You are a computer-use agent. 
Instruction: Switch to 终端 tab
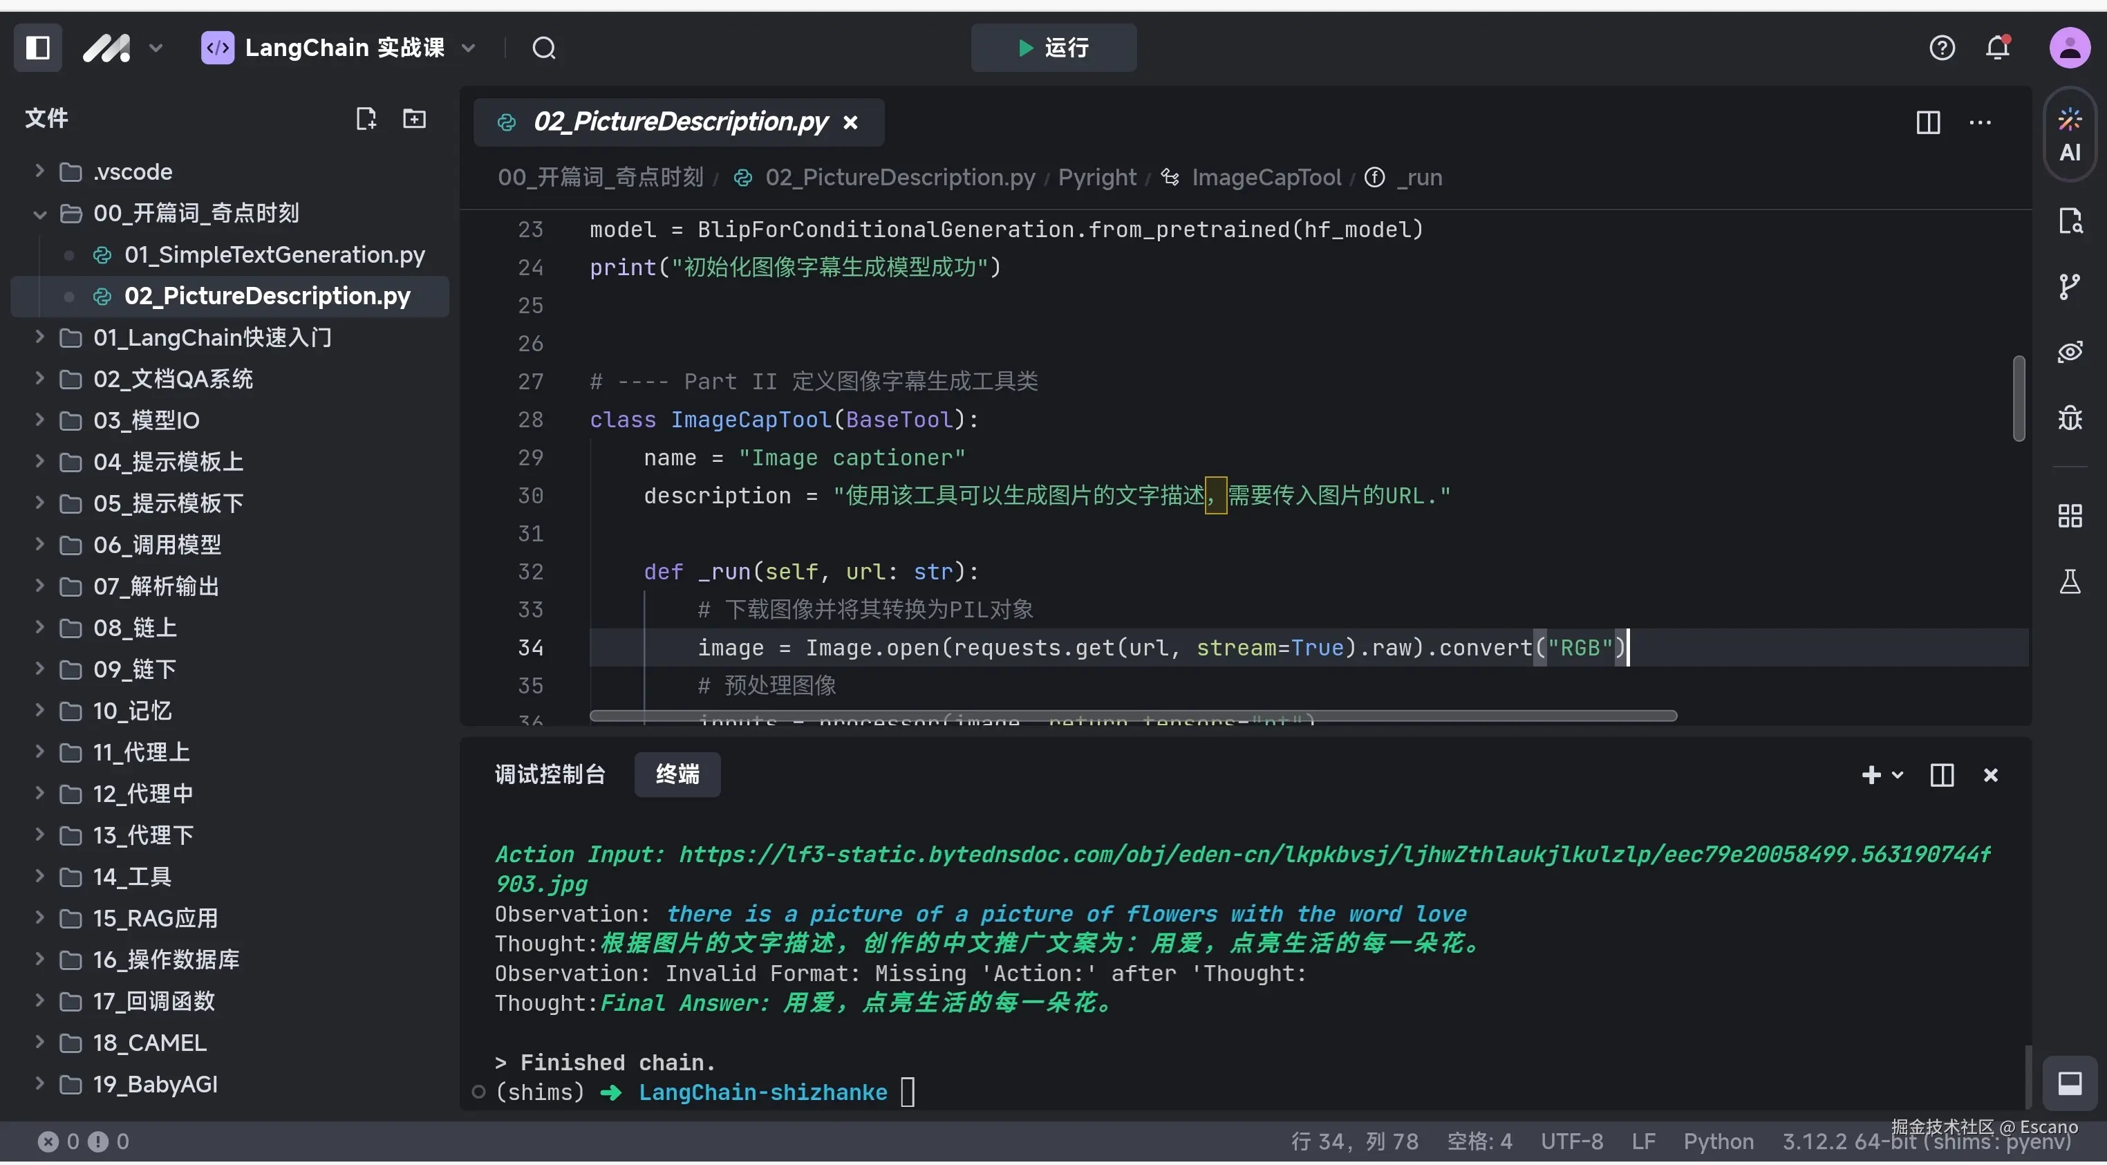coord(677,776)
